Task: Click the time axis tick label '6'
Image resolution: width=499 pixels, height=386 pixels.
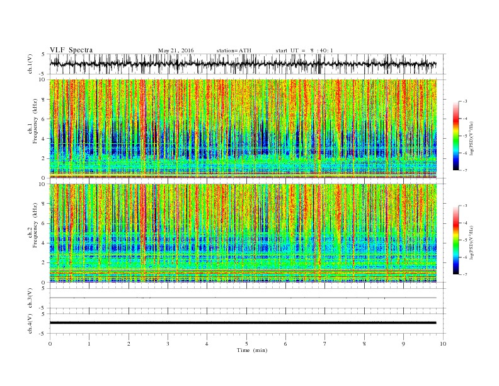Action: pyautogui.click(x=285, y=344)
